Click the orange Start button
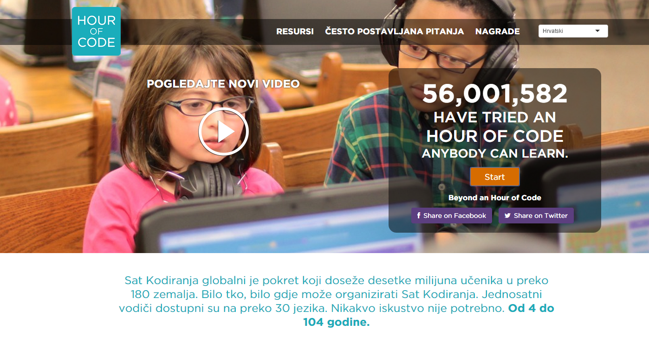 [x=494, y=177]
